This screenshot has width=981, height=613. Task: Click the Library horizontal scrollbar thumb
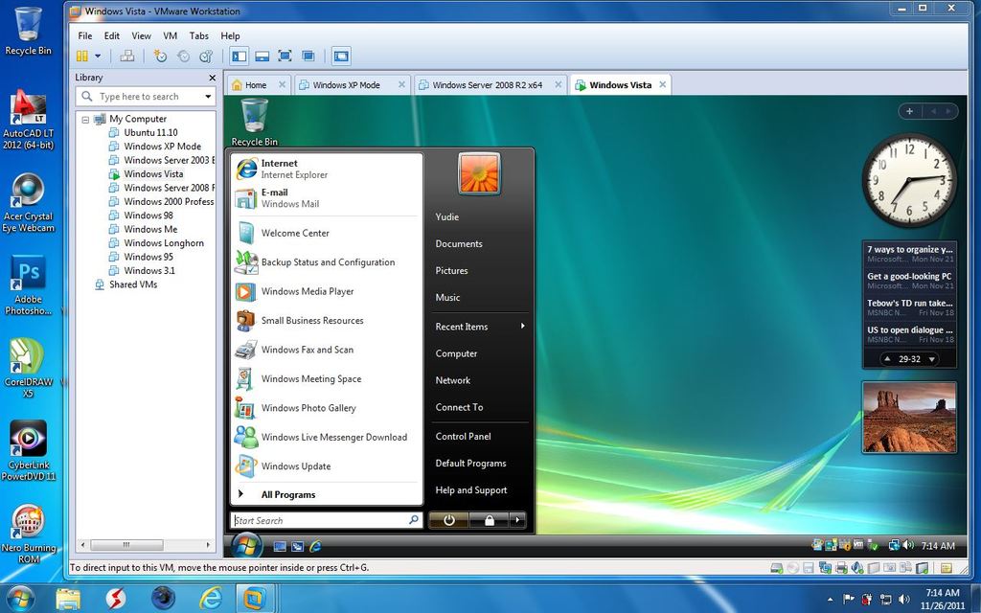click(126, 545)
